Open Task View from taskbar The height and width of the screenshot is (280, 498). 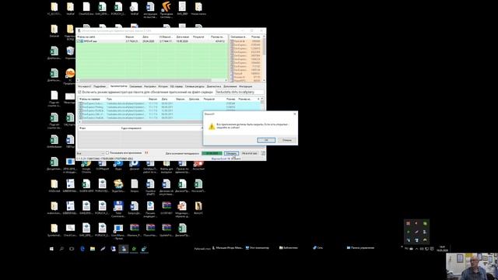(72, 249)
